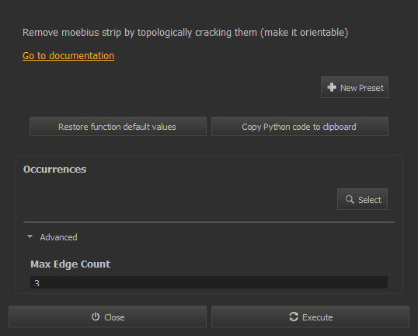Copy Python code to clipboard
This screenshot has height=336, width=418.
pyautogui.click(x=300, y=127)
